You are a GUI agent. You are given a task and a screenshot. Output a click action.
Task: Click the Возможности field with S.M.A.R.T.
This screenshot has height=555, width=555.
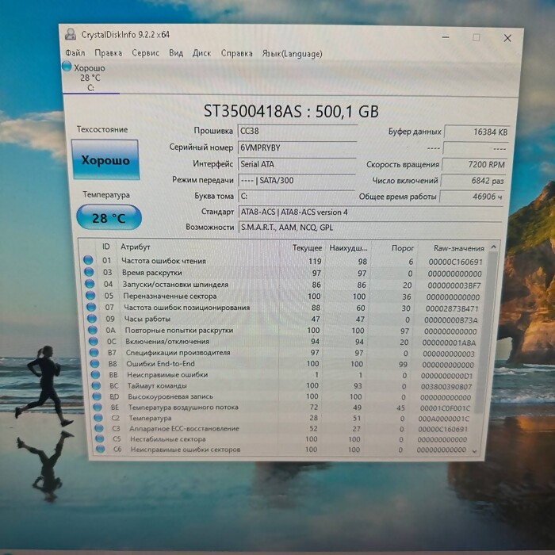click(x=370, y=228)
